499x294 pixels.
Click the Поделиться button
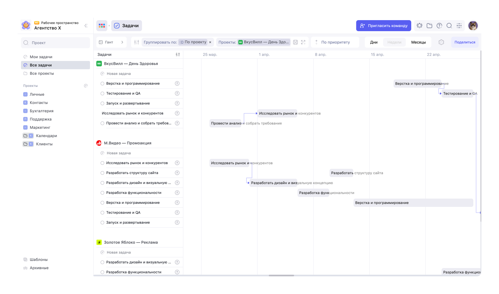point(465,42)
